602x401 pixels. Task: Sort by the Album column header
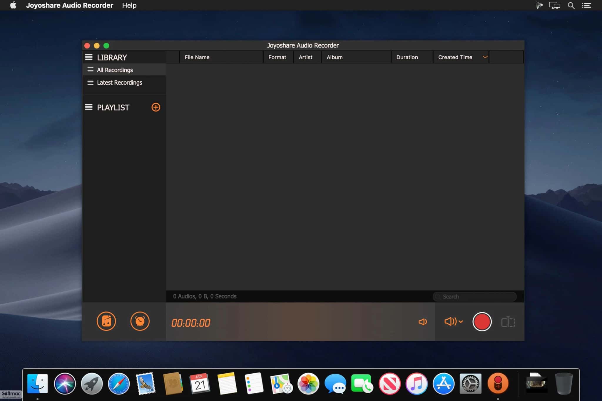point(356,57)
